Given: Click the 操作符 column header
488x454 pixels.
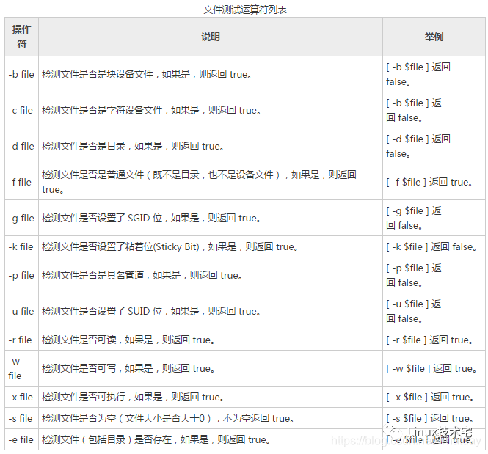Looking at the screenshot, I should (21, 37).
